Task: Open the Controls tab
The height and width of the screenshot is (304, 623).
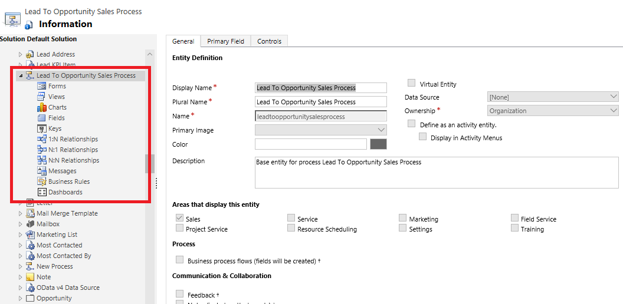Action: pos(269,41)
